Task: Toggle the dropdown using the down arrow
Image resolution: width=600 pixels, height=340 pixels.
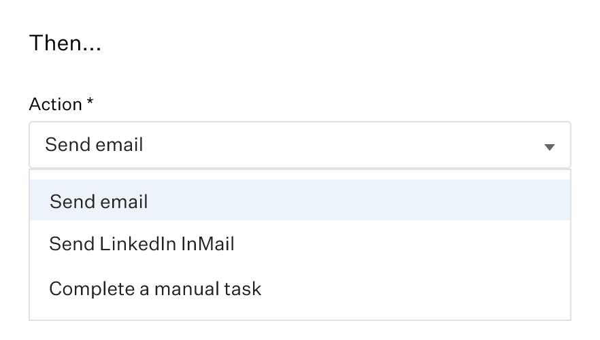Action: pyautogui.click(x=550, y=147)
